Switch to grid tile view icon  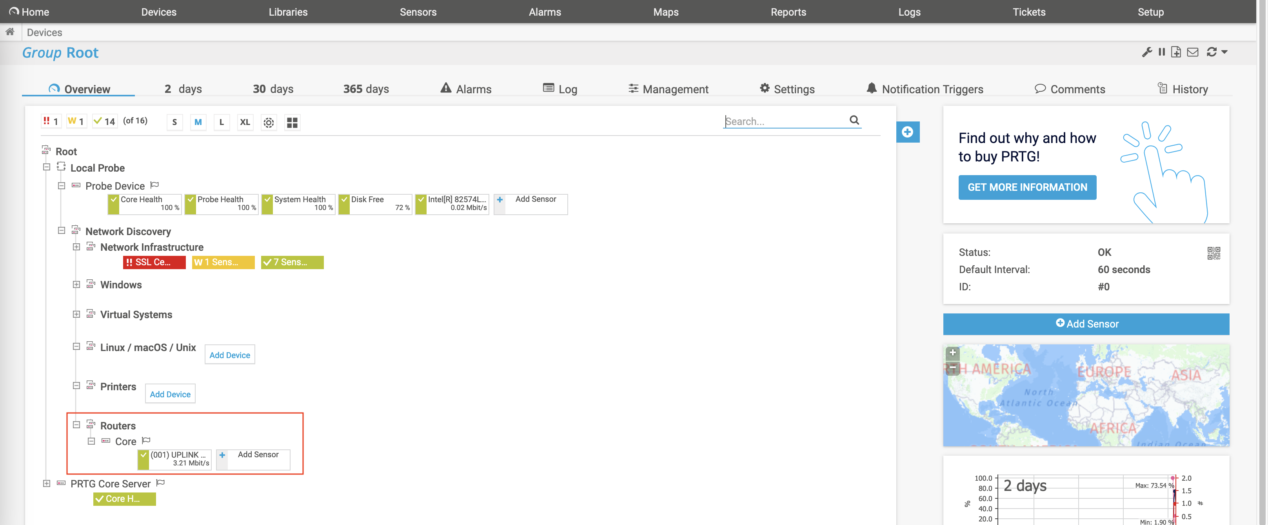pyautogui.click(x=292, y=123)
